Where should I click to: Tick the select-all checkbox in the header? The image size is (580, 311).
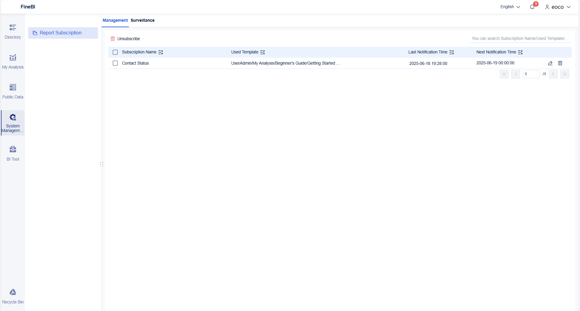pyautogui.click(x=115, y=52)
